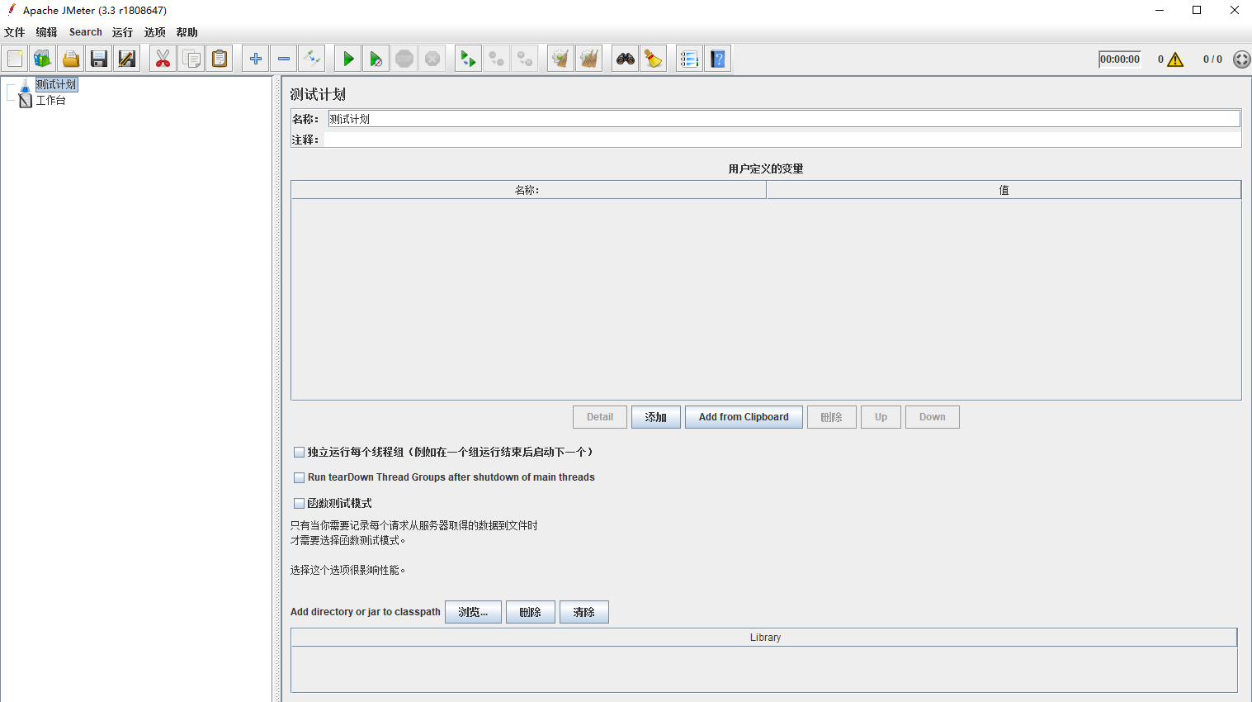
Task: Open Search using the binoculars icon
Action: pos(625,58)
